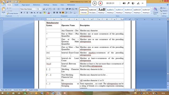Screen dimensions: 169x95
Task: Open Multilevel list dropdown
Action: point(64,9)
